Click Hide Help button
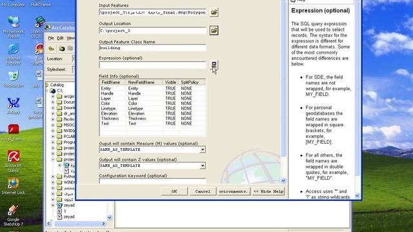The width and height of the screenshot is (413, 232). click(268, 191)
